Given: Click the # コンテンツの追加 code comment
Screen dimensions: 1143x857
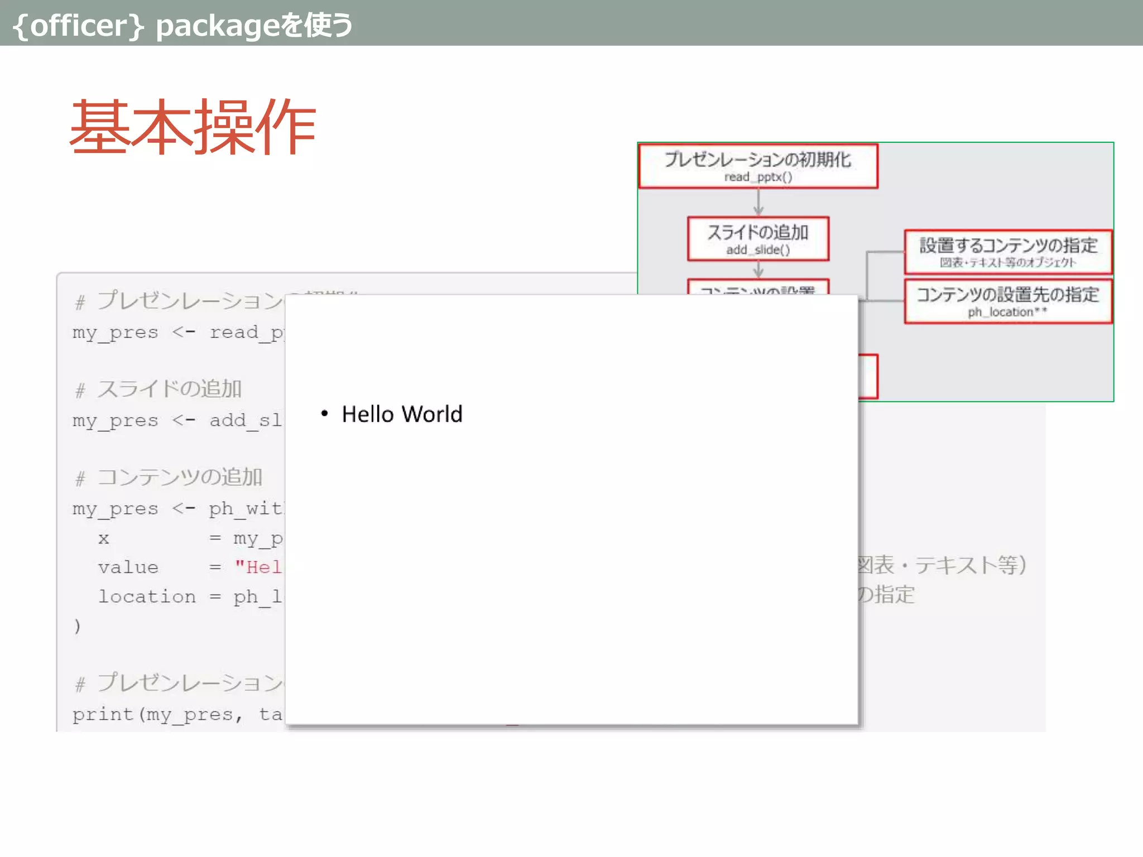Looking at the screenshot, I should tap(169, 478).
